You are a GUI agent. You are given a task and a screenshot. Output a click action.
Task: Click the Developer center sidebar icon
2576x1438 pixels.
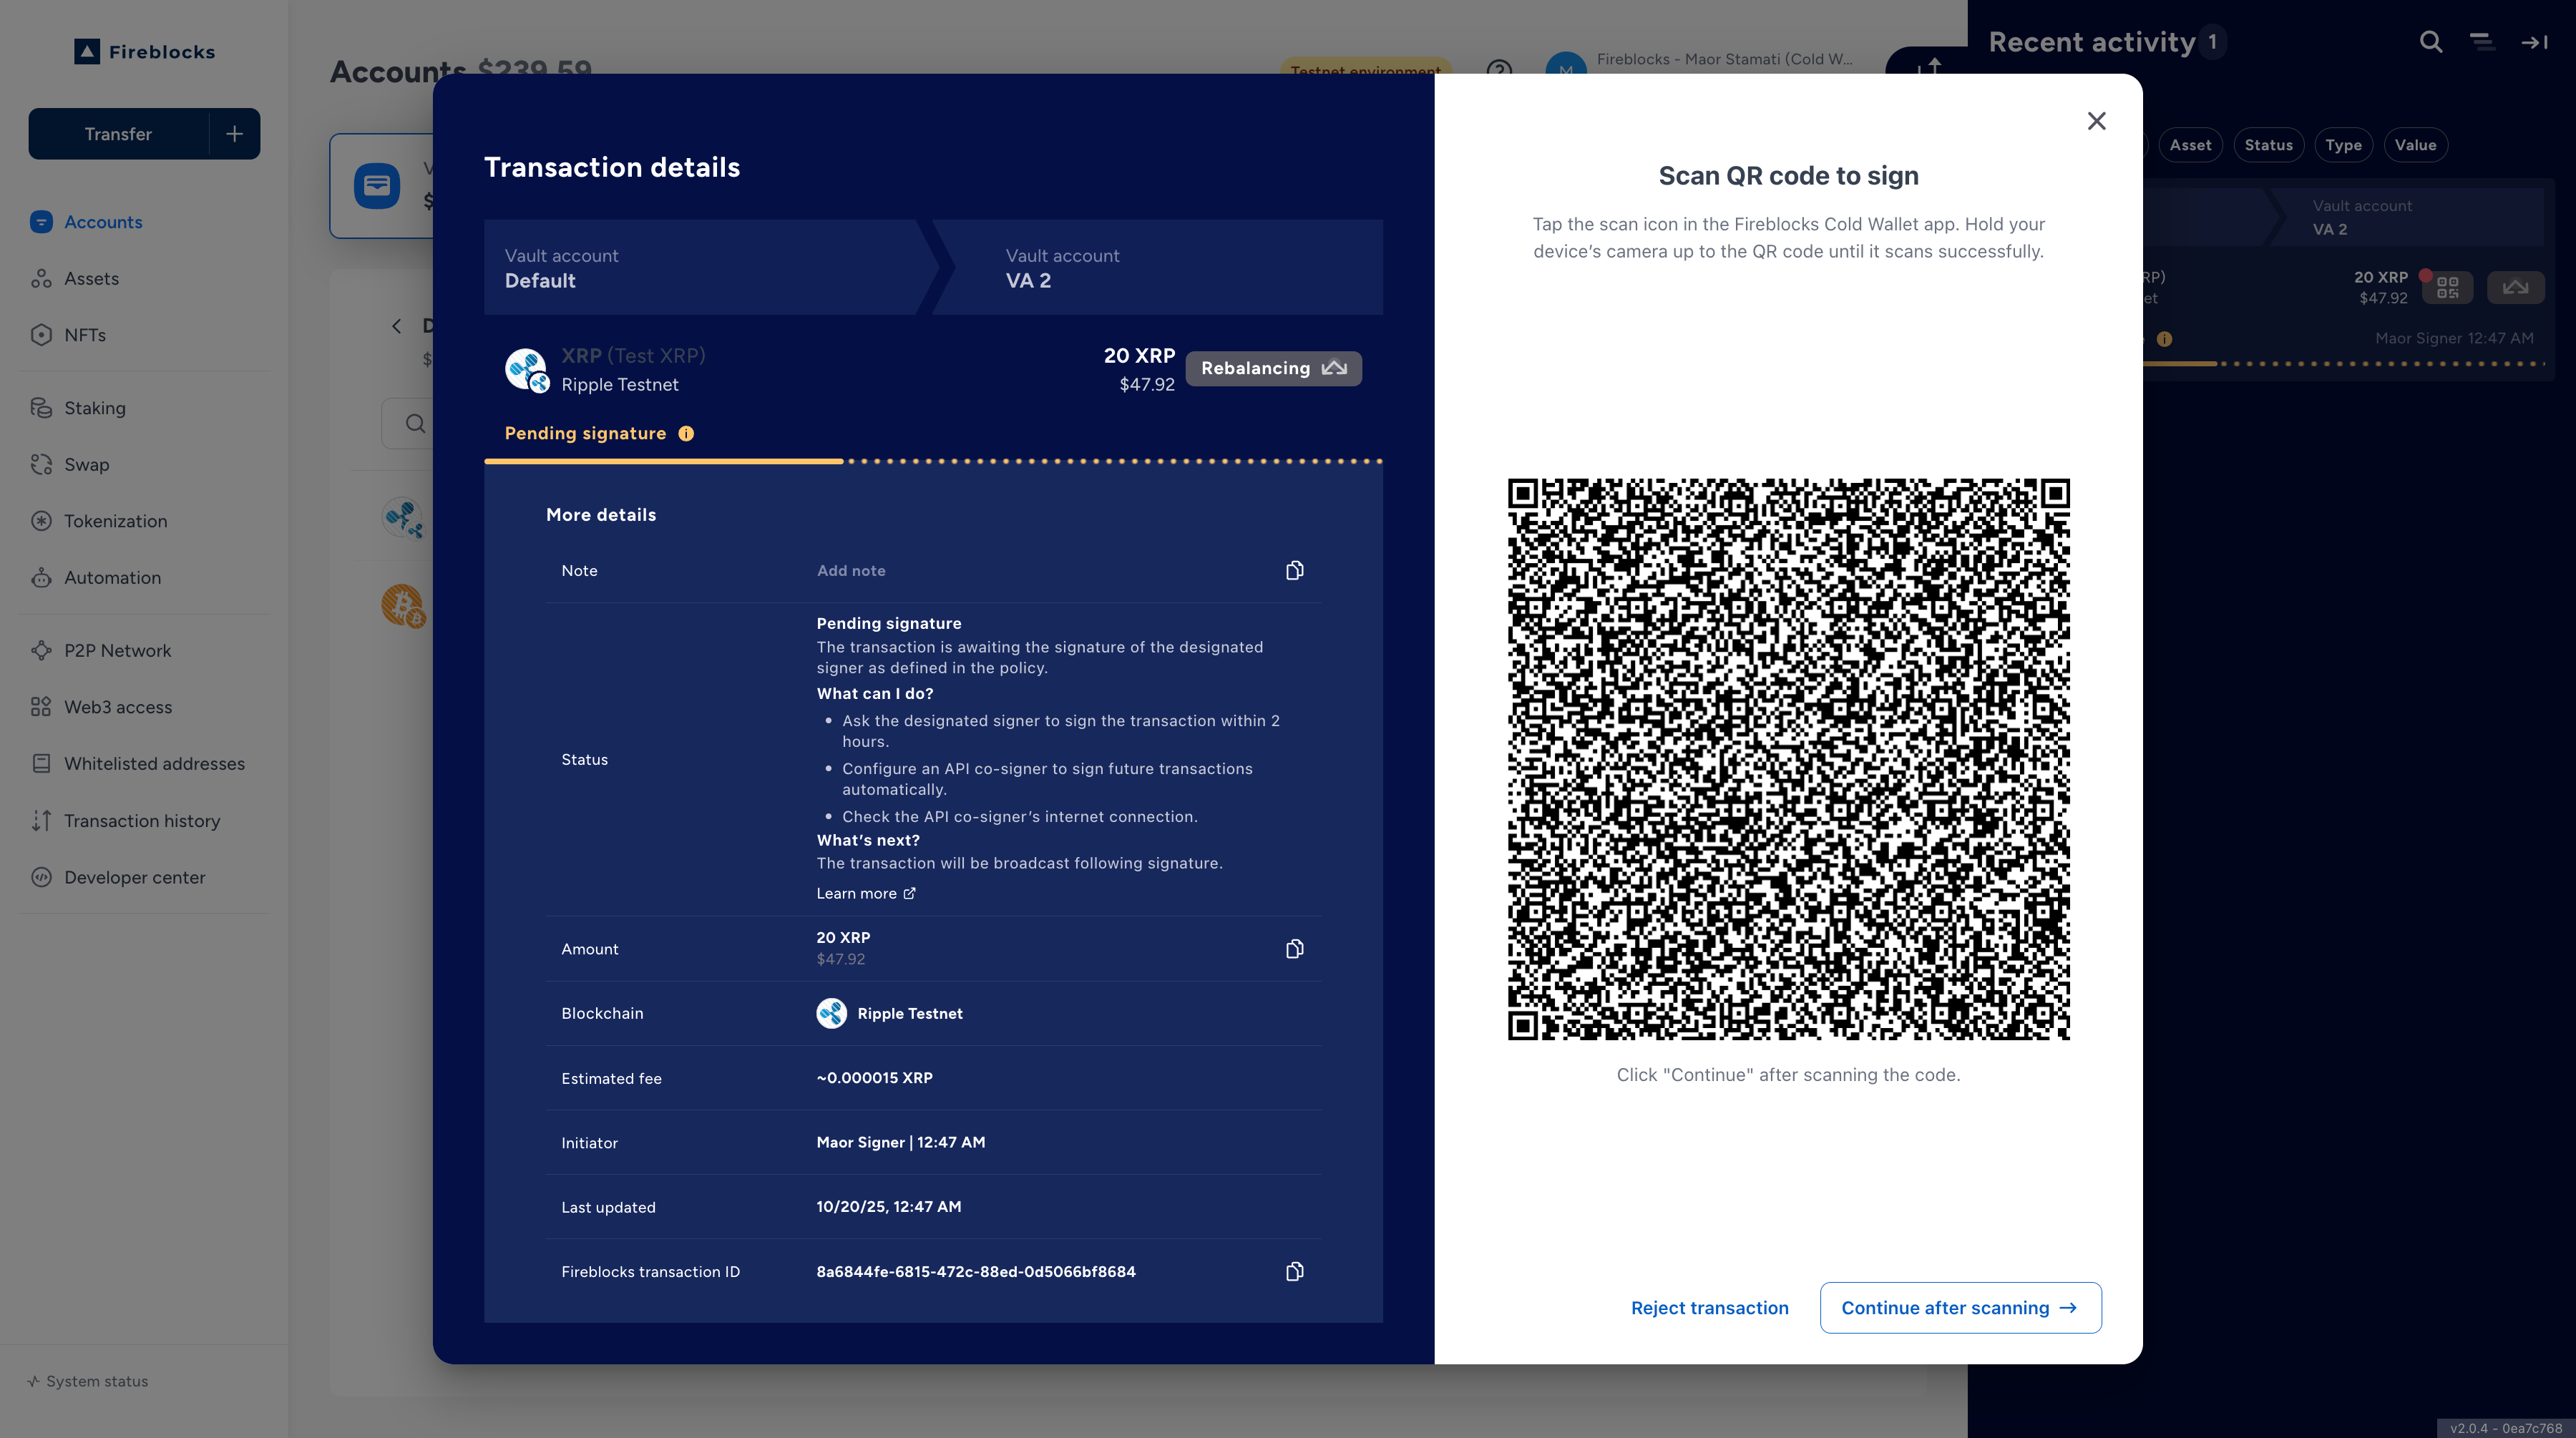point(41,877)
